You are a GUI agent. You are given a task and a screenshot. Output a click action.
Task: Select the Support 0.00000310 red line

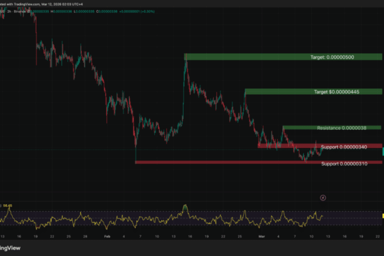256,163
